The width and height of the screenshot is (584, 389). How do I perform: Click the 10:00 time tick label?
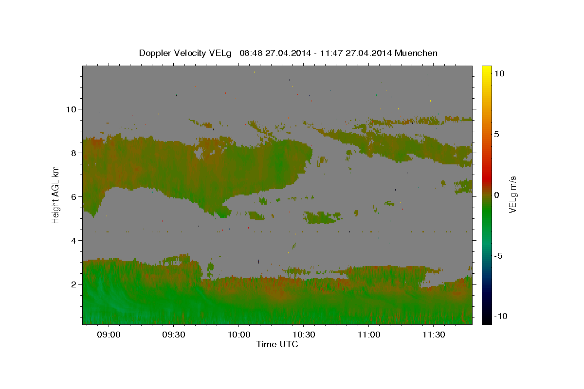[238, 335]
